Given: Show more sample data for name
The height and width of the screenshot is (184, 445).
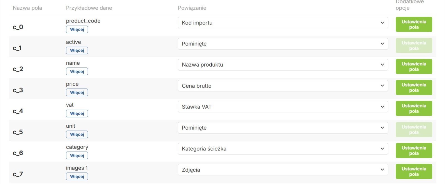Looking at the screenshot, I should pyautogui.click(x=77, y=72).
